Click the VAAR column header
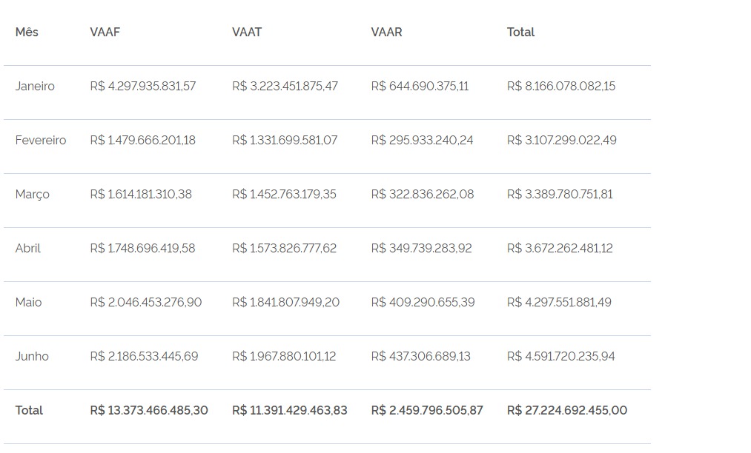 tap(387, 32)
